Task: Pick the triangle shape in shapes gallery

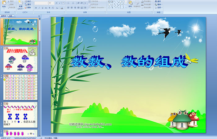Action: (112, 4)
